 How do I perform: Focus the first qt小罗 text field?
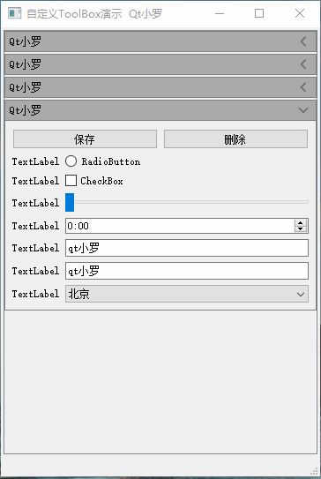click(187, 248)
